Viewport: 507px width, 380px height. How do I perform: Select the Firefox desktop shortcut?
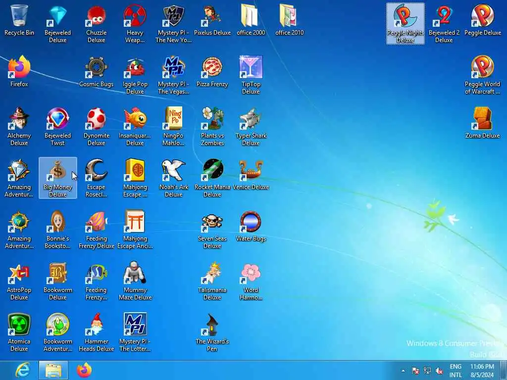[x=19, y=71]
